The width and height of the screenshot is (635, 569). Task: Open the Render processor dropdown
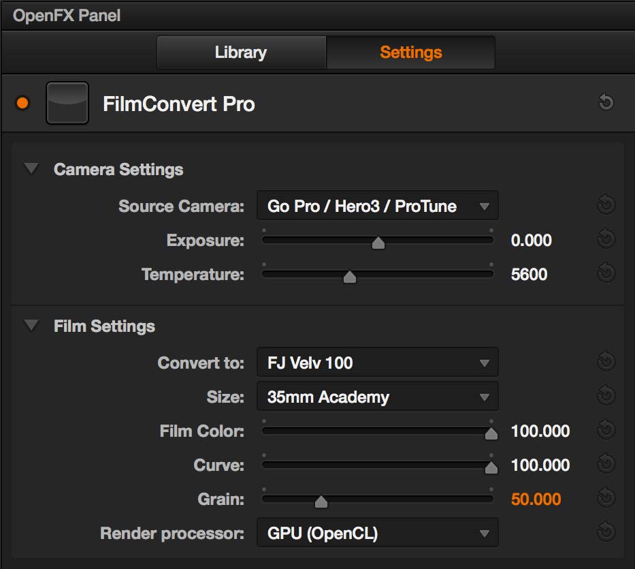(378, 532)
